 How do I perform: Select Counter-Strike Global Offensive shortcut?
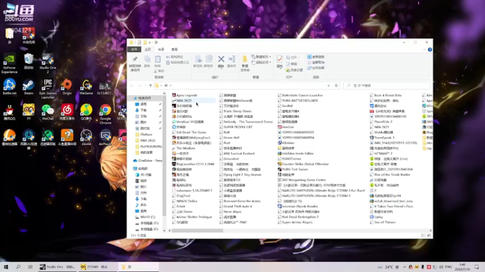[x=303, y=164]
